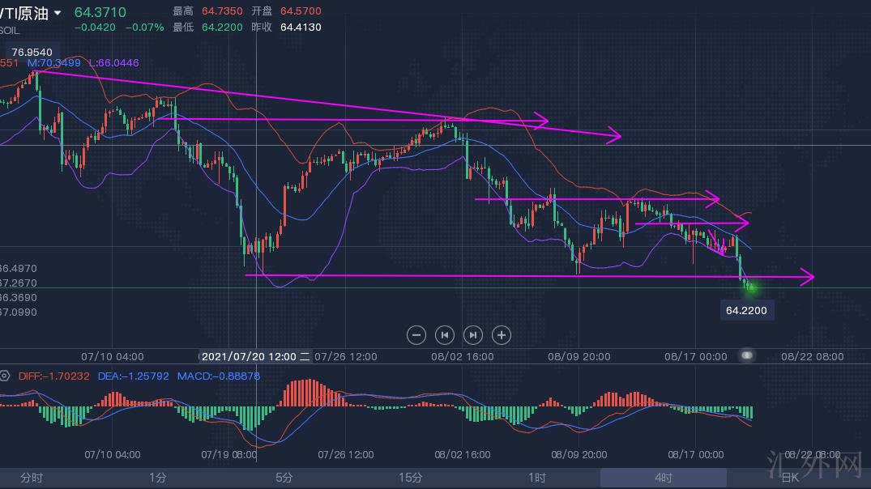
Task: Select the 分时 timeframe tab
Action: pyautogui.click(x=32, y=478)
